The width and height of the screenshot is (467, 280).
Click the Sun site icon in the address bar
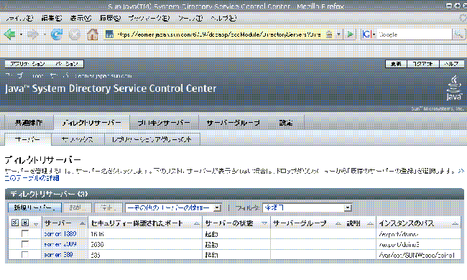[x=109, y=34]
